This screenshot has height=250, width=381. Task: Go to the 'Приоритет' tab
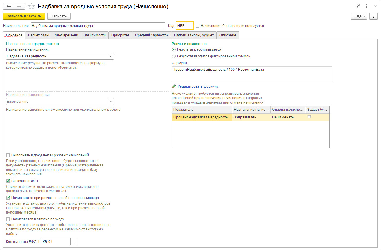pyautogui.click(x=120, y=35)
